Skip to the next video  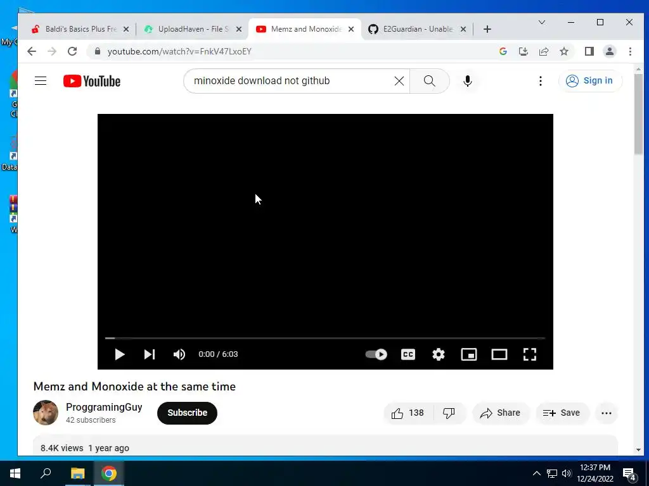click(150, 354)
